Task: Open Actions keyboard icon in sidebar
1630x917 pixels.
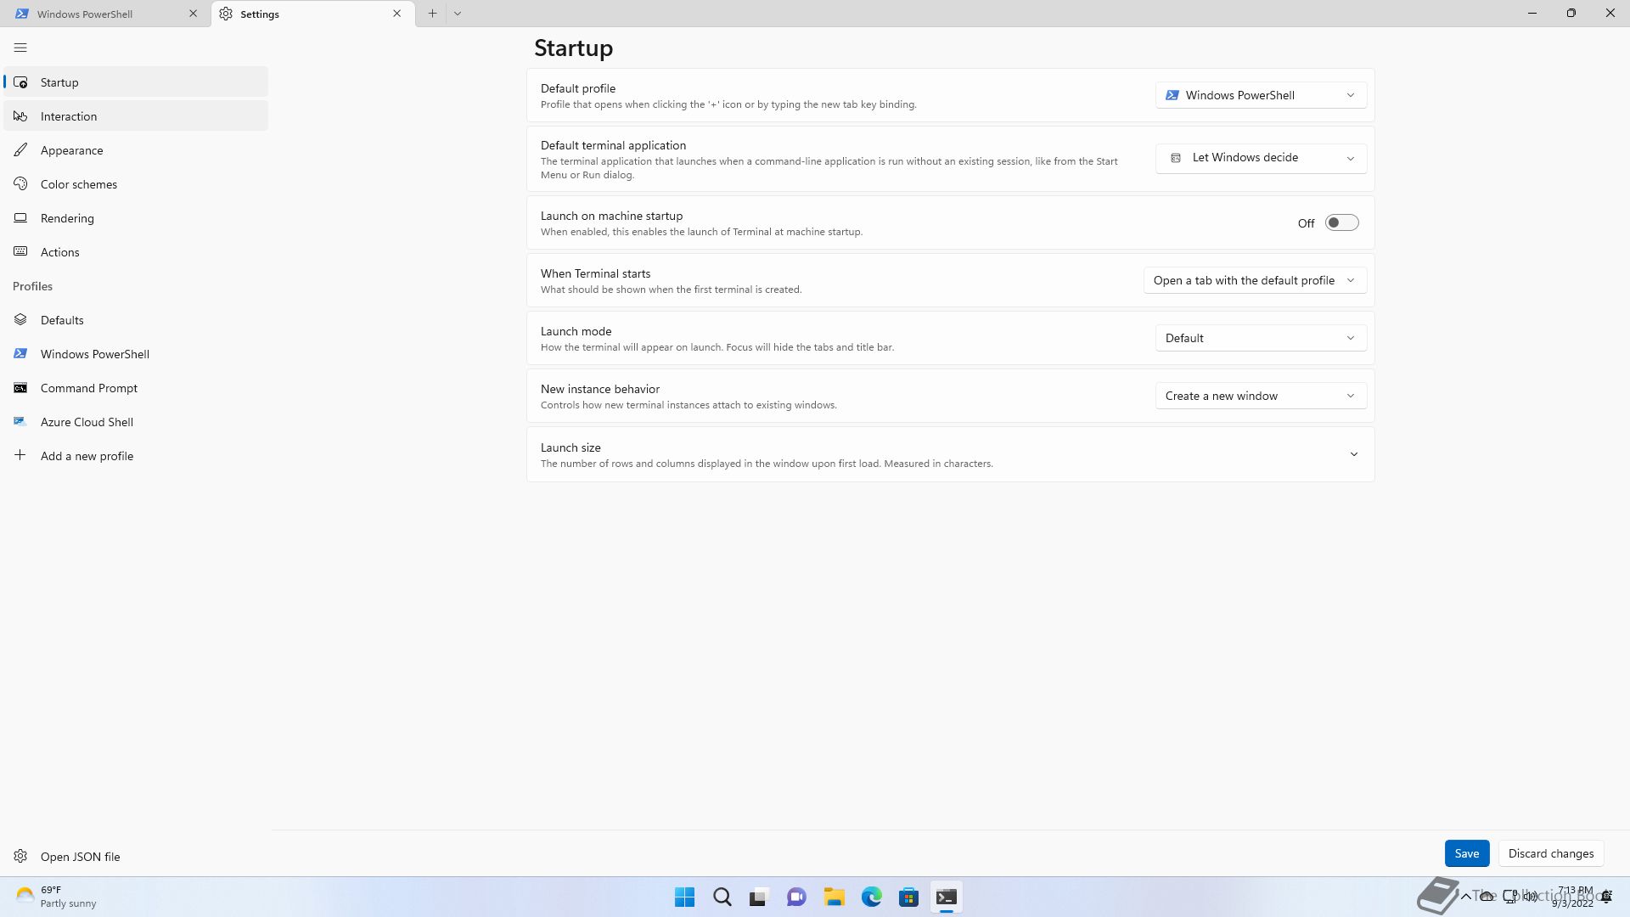Action: [x=20, y=252]
